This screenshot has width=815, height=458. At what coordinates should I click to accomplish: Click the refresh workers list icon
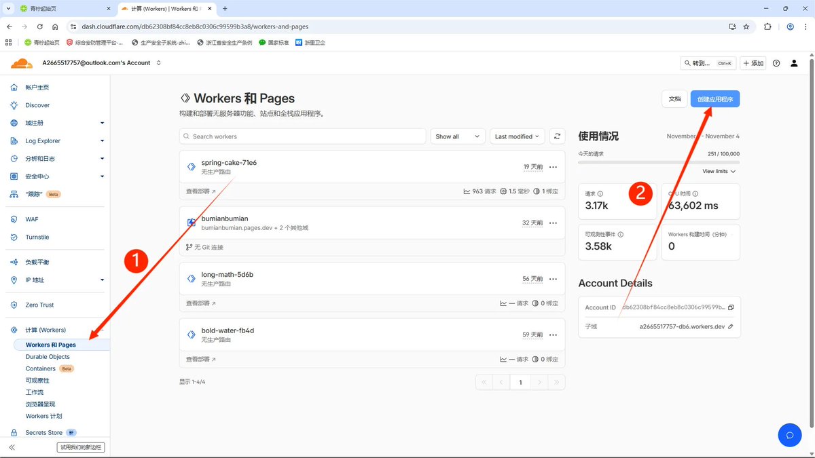(x=557, y=136)
